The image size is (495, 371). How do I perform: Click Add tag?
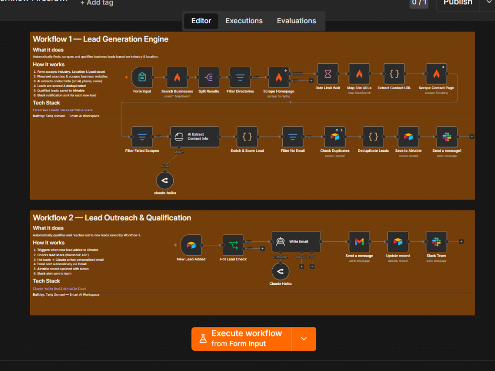97,3
